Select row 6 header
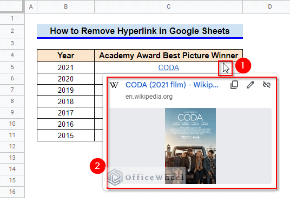The height and width of the screenshot is (198, 290). pyautogui.click(x=12, y=79)
